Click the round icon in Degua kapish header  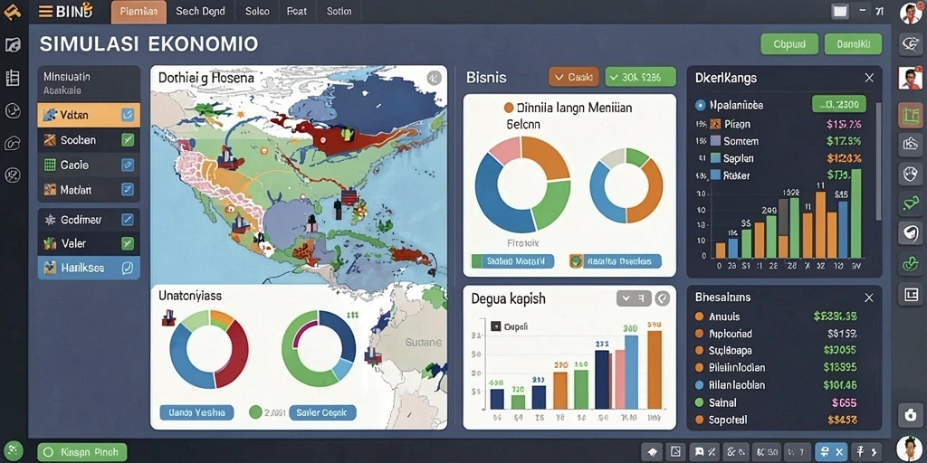point(663,298)
